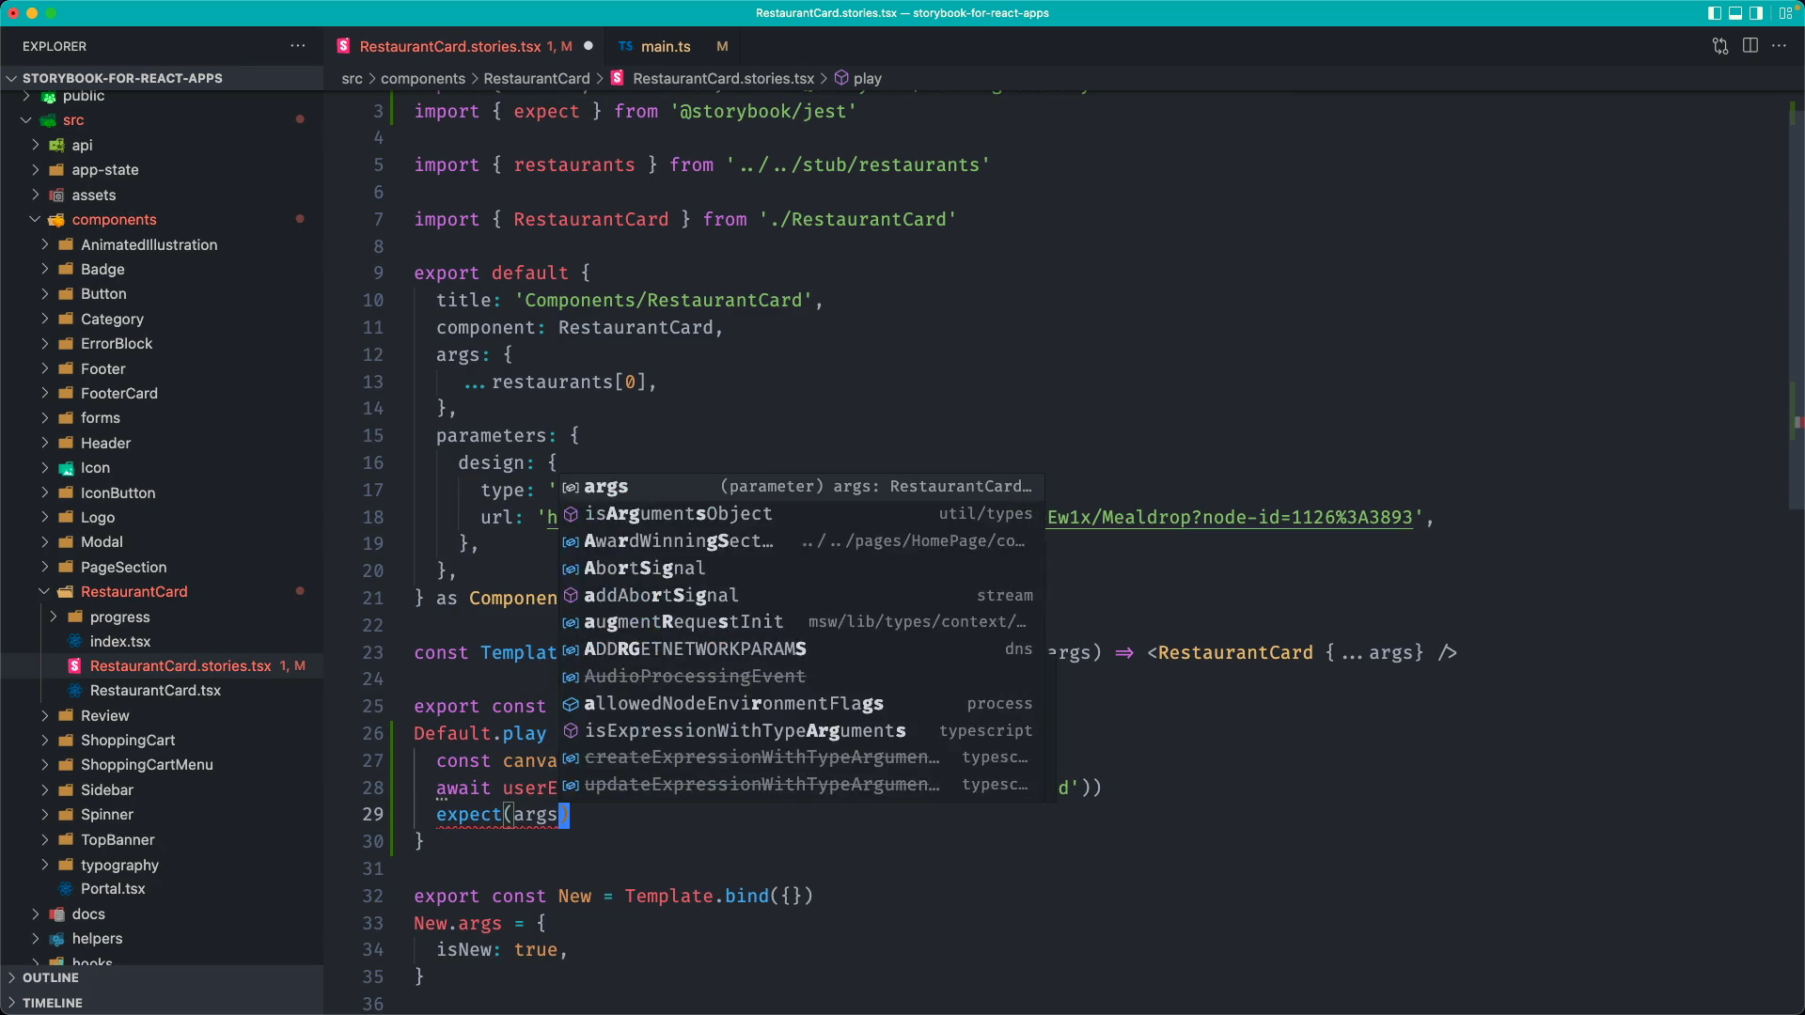Switch to main.ts tab

pos(665,46)
